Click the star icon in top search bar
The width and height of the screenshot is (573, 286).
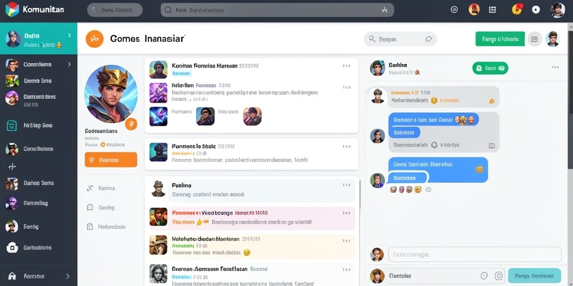pyautogui.click(x=384, y=10)
